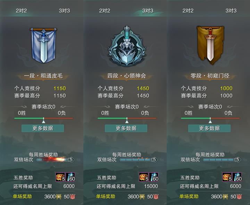This screenshot has height=205, width=250.
Task: Click the golden sword banner rank emblem
Action: [210, 45]
